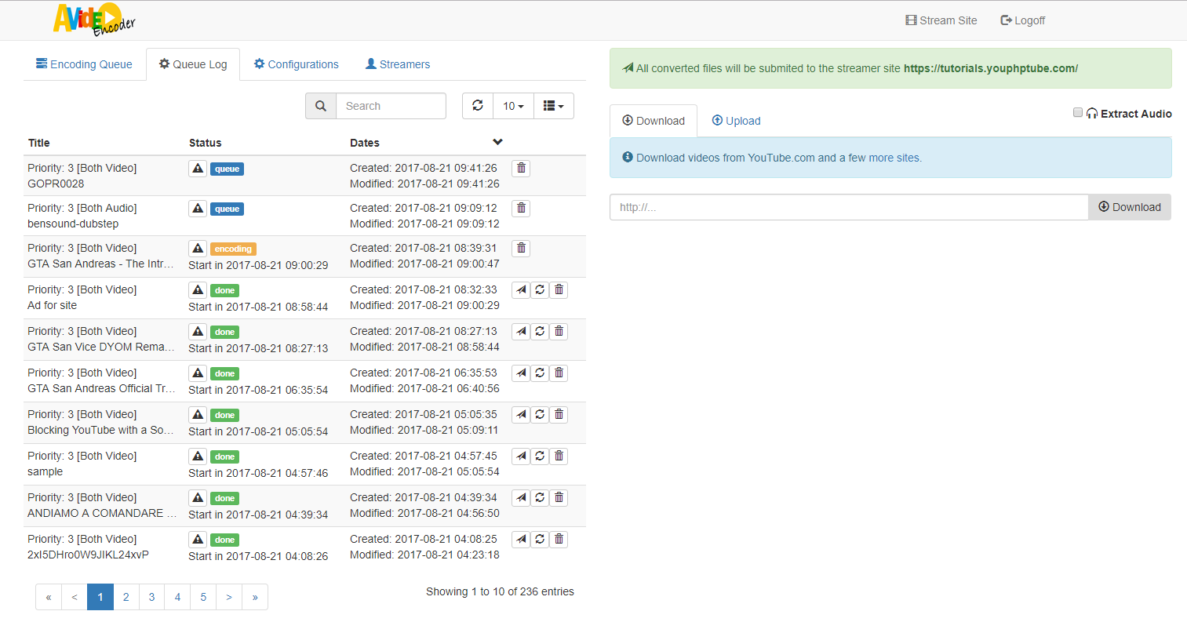Select the Download tab

tap(654, 121)
